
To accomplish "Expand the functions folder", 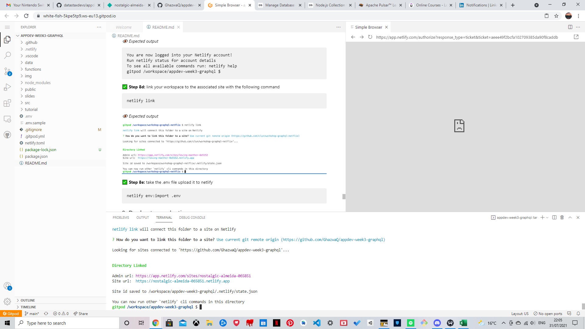I will point(32,69).
